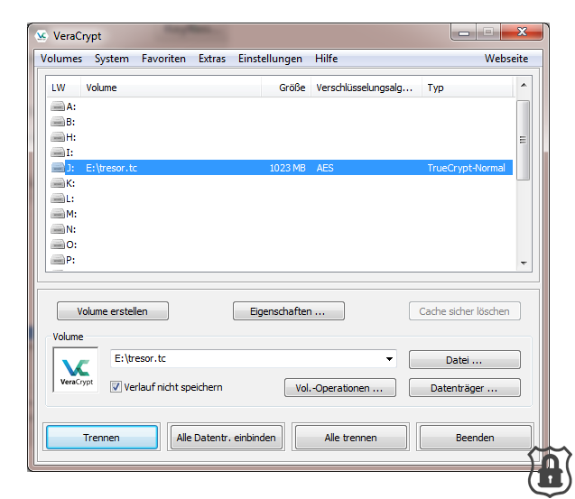
Task: Select the 'A:' drive letter label
Action: [71, 106]
